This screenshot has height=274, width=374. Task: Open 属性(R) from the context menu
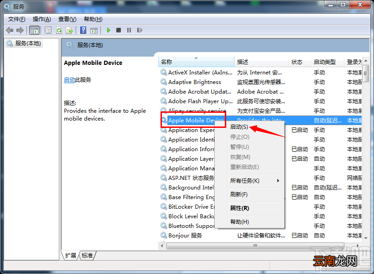click(x=250, y=208)
